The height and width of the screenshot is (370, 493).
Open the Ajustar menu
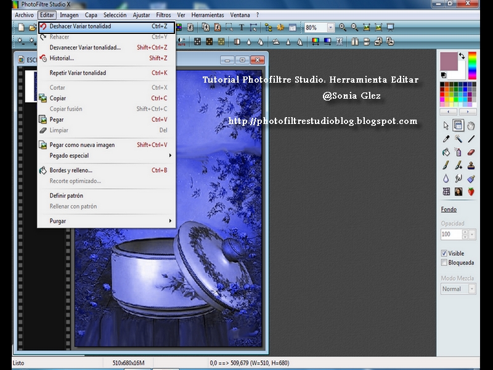[141, 15]
